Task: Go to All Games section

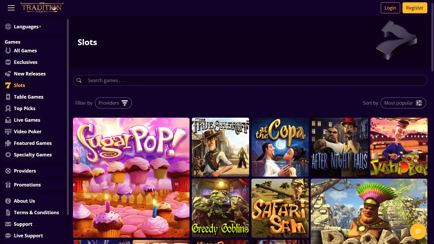Action: pos(25,51)
